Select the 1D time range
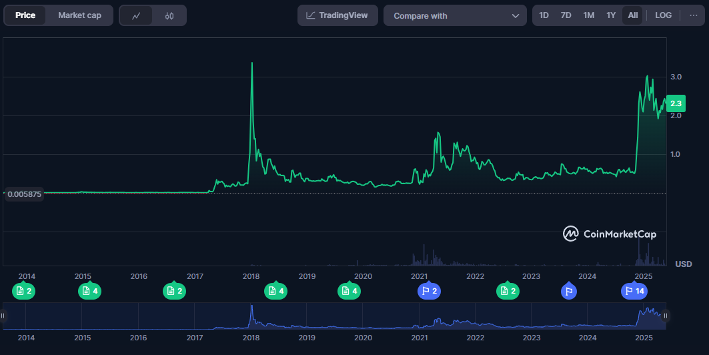709x355 pixels. tap(544, 15)
